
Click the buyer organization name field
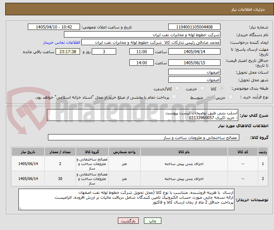pyautogui.click(x=142, y=35)
